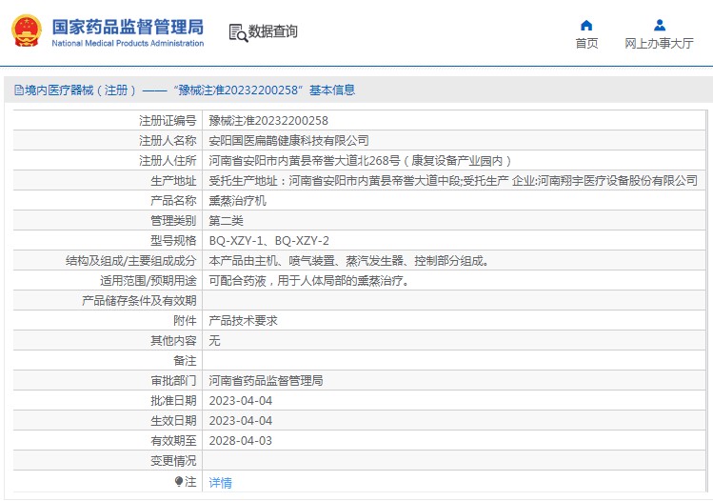Select product name 熏蒸治疗机
This screenshot has width=713, height=501.
[x=237, y=201]
